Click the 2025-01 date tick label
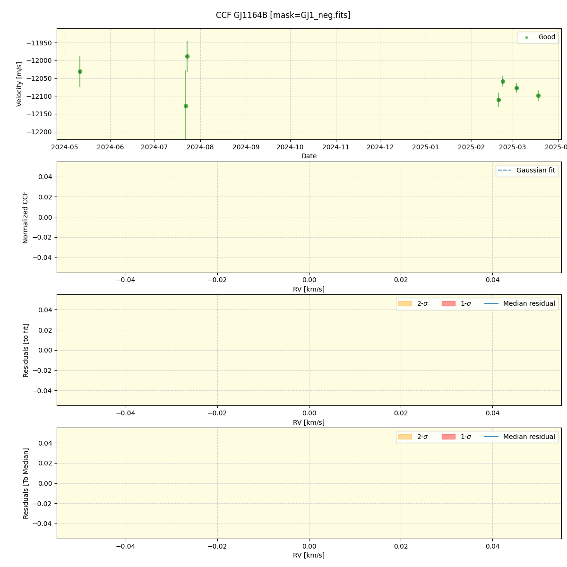567x567 pixels. pos(426,147)
